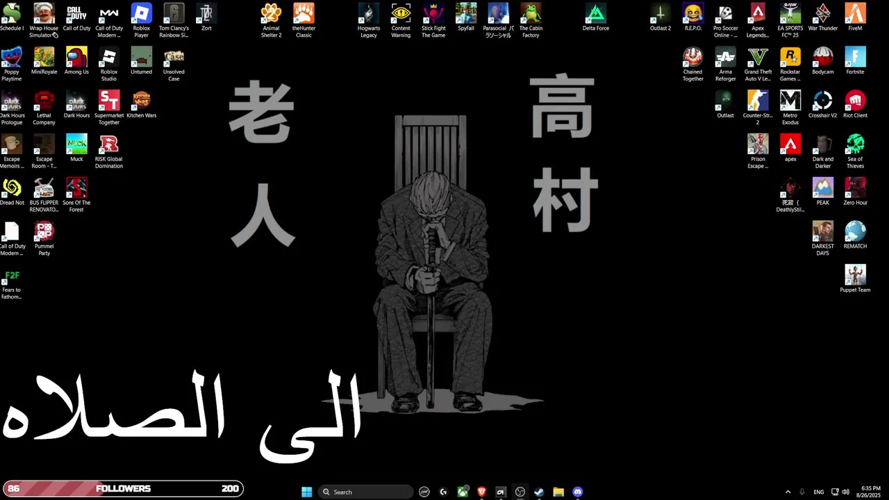Open the Wrap House Simulator desktop shortcut
Image resolution: width=889 pixels, height=500 pixels.
tap(44, 20)
